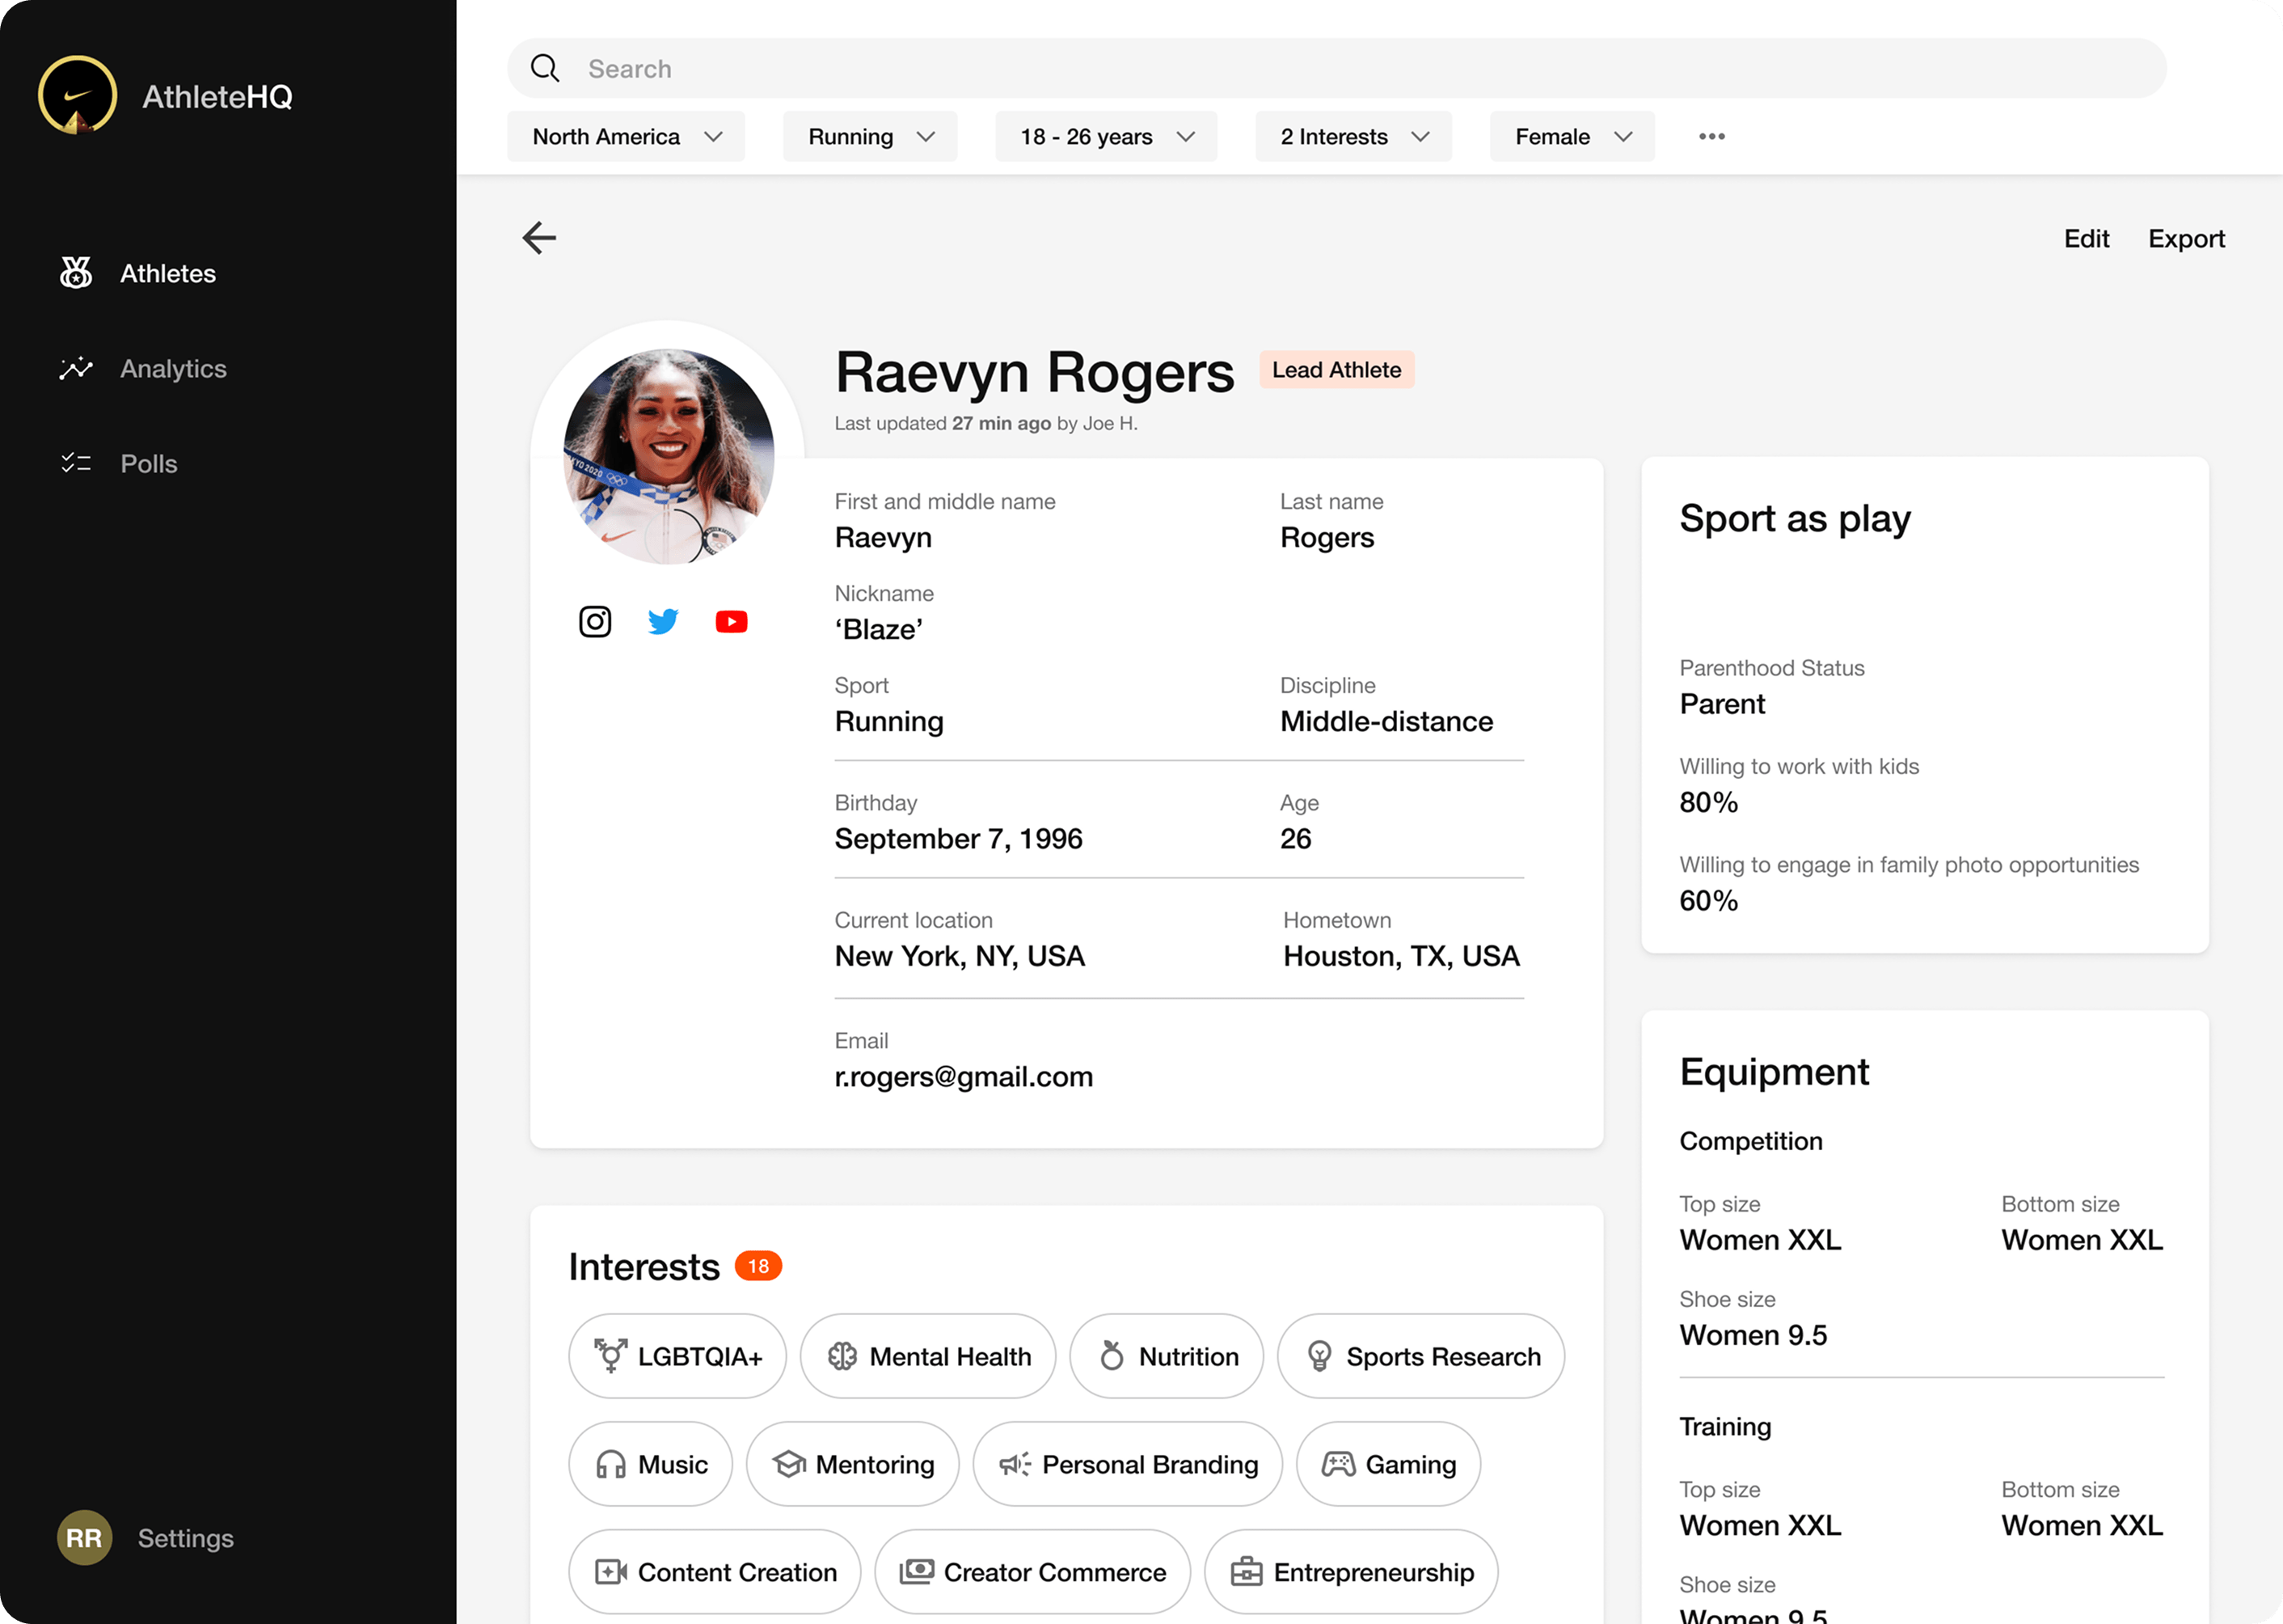Go back using the left arrow
Viewport: 2283px width, 1624px height.
click(x=540, y=238)
